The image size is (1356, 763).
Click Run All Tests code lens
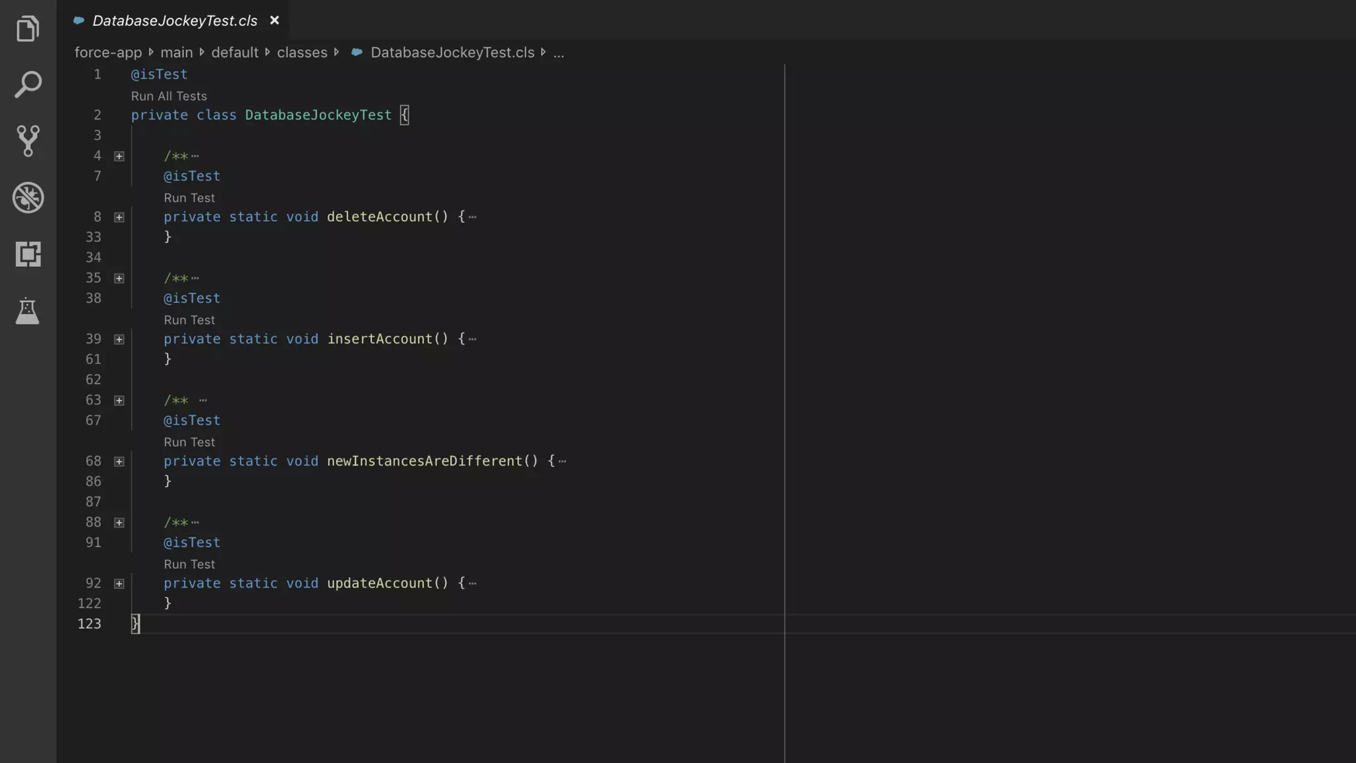point(169,96)
